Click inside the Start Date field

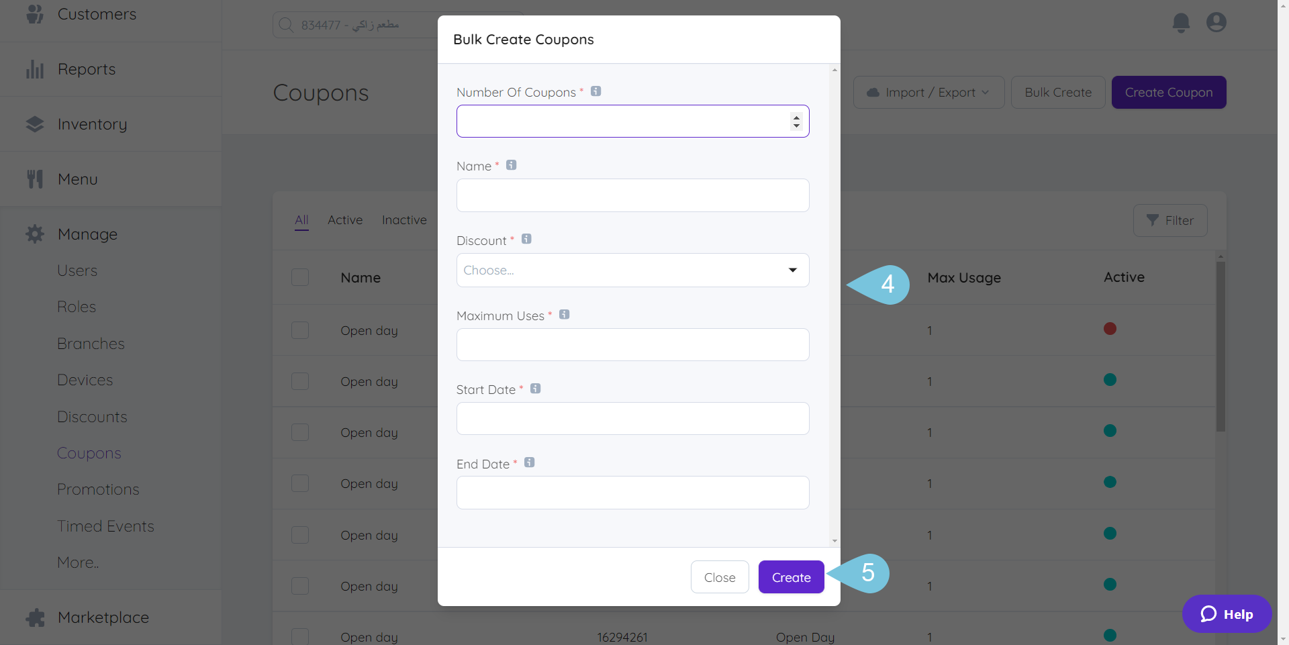coord(632,418)
